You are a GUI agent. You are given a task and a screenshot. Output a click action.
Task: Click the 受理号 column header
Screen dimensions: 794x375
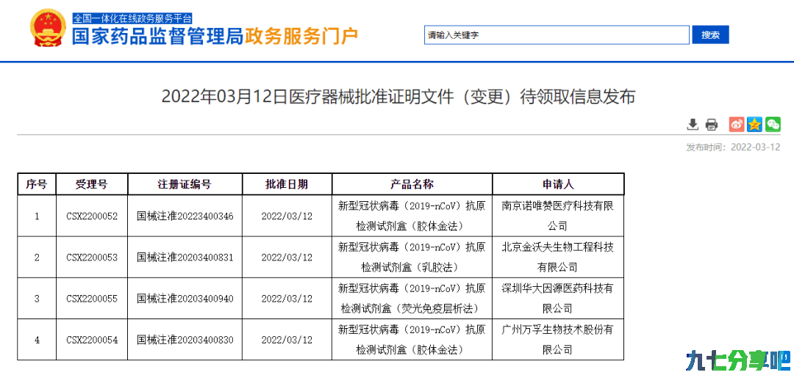click(x=92, y=184)
